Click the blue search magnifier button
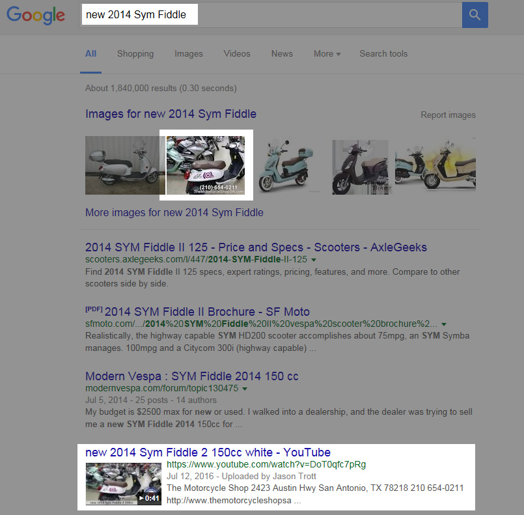 (x=475, y=15)
